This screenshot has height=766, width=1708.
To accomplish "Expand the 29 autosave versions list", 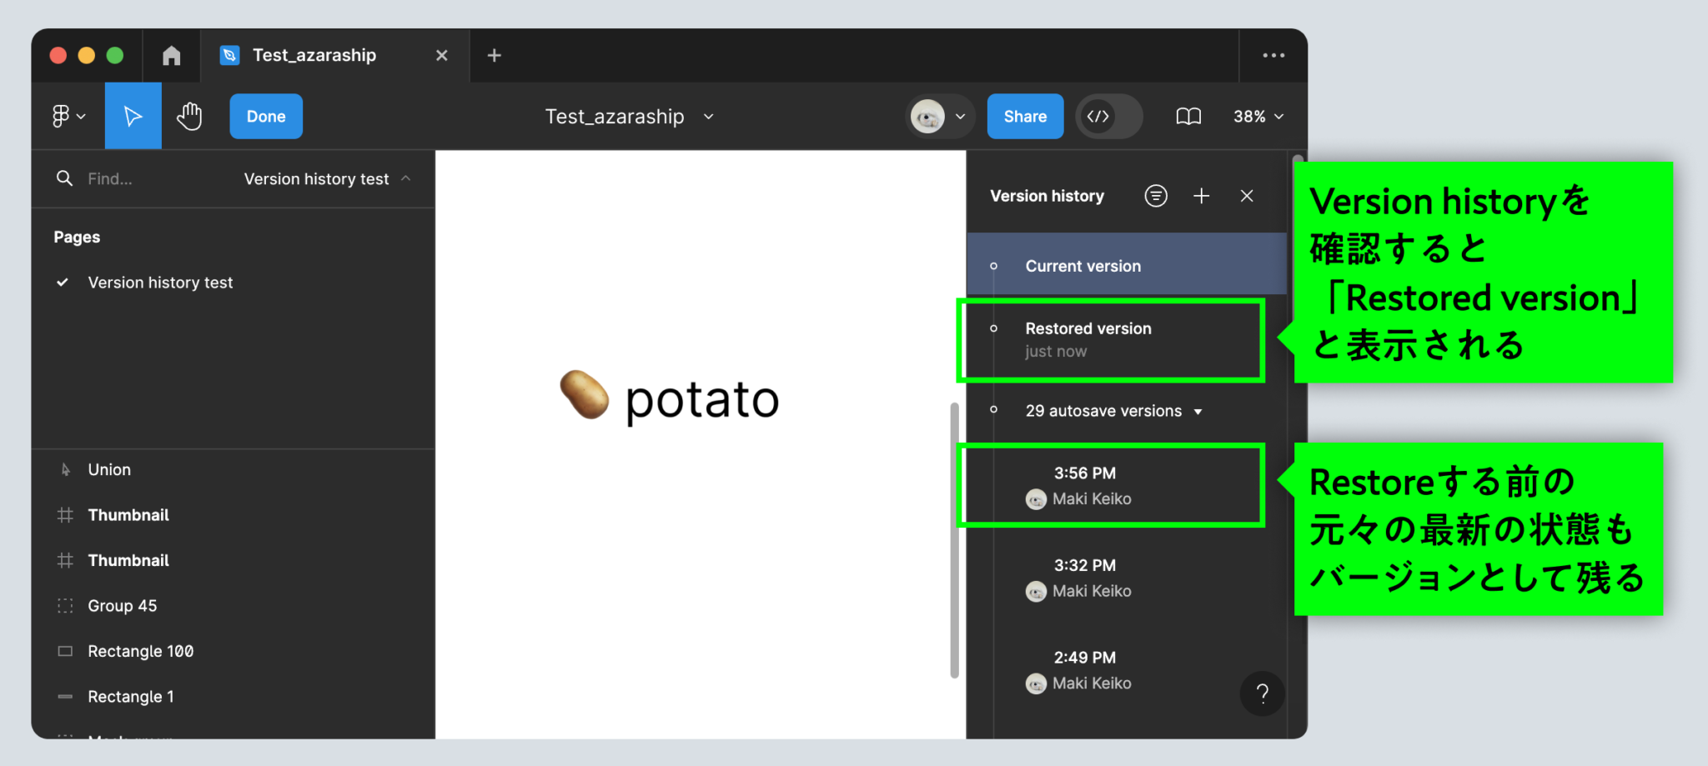I will [x=1198, y=410].
